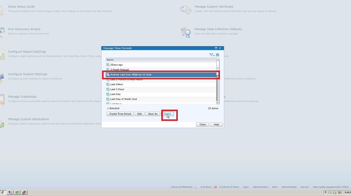Image resolution: width=351 pixels, height=196 pixels.
Task: Sort list by the Name column header
Action: 161,60
